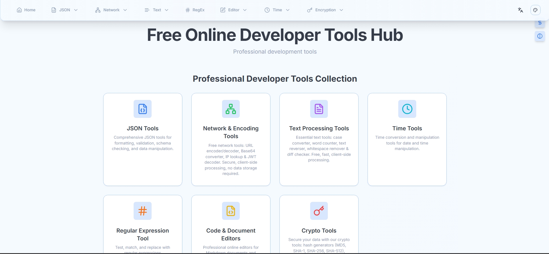Go to the Home label in the navbar
Image resolution: width=549 pixels, height=254 pixels.
30,10
